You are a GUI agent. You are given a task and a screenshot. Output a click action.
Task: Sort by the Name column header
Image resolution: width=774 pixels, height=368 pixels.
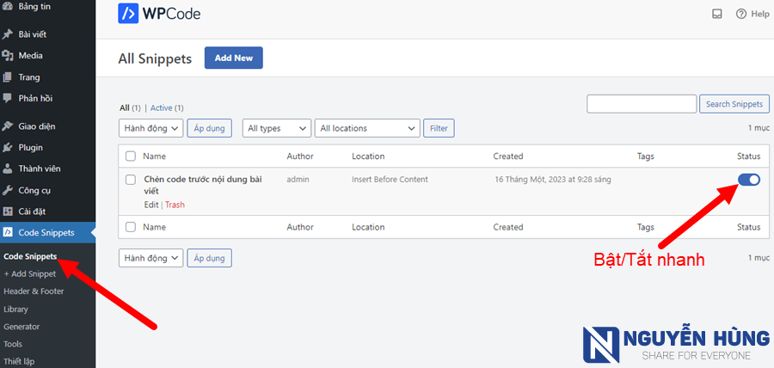155,156
